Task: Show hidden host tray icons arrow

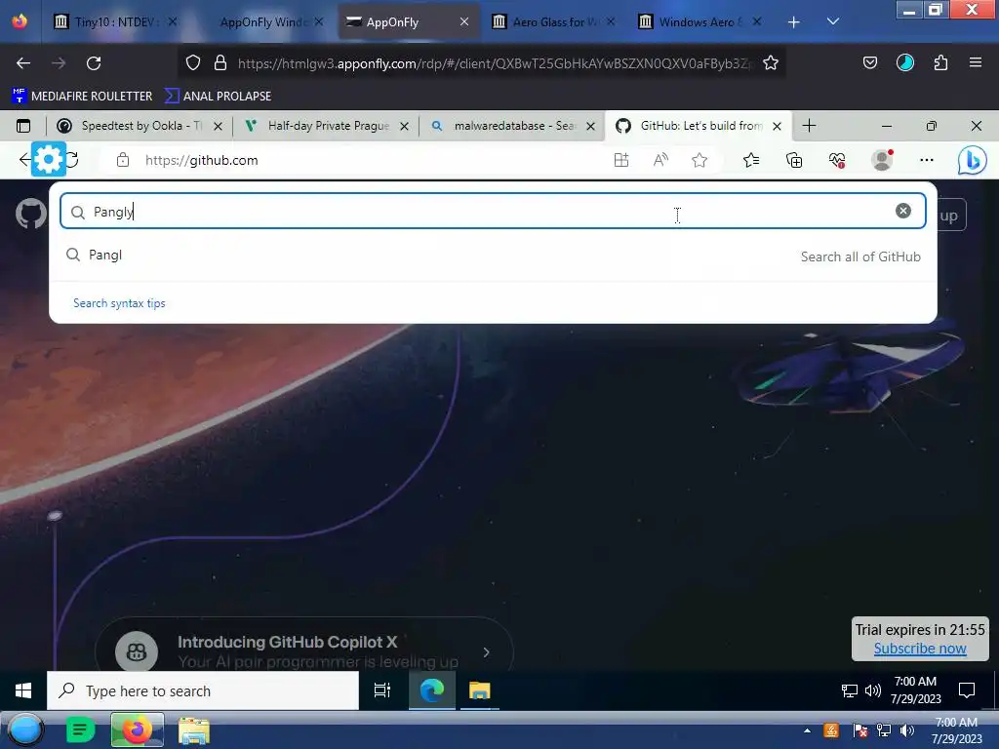Action: (x=807, y=730)
